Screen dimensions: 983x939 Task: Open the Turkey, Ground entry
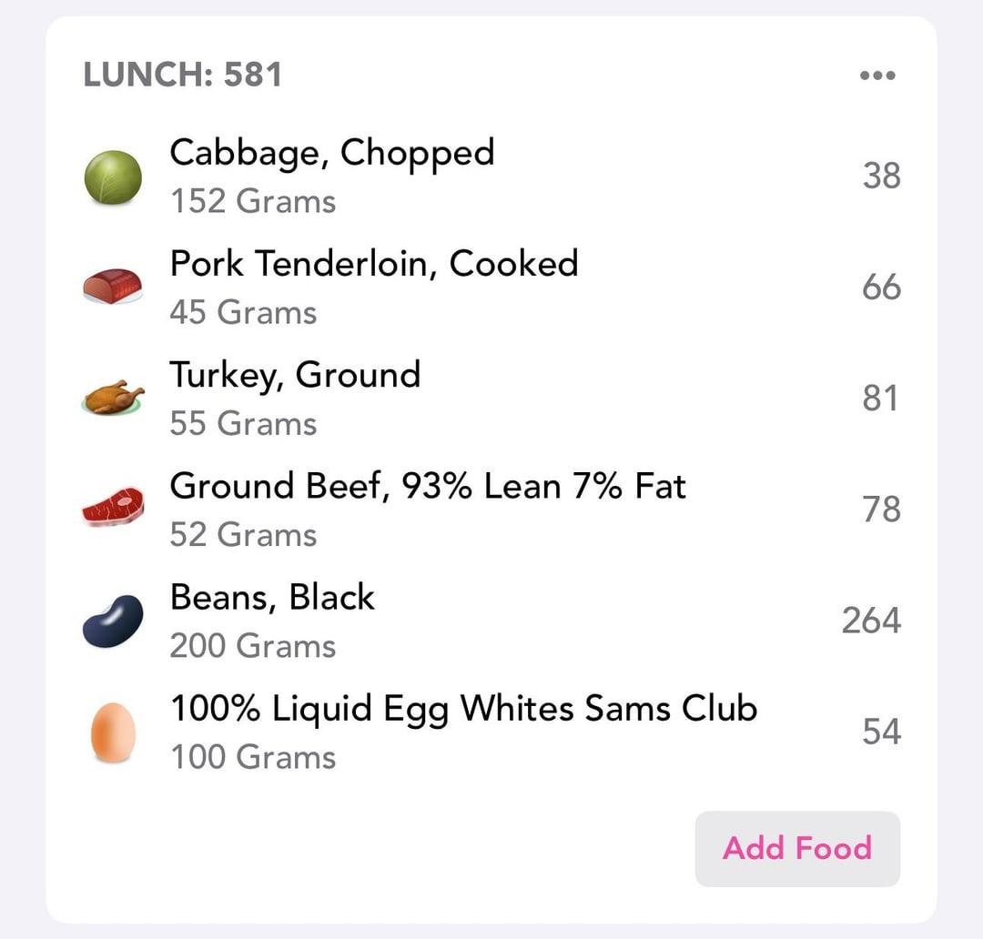click(x=295, y=375)
